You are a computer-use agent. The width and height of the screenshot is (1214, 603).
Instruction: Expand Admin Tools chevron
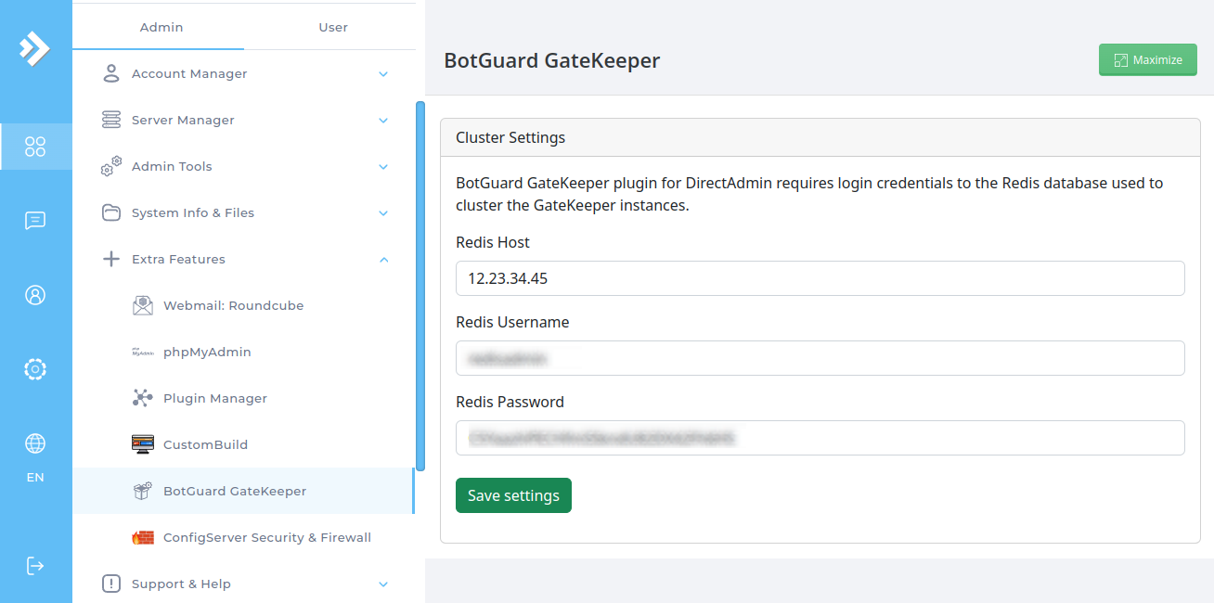pyautogui.click(x=383, y=166)
